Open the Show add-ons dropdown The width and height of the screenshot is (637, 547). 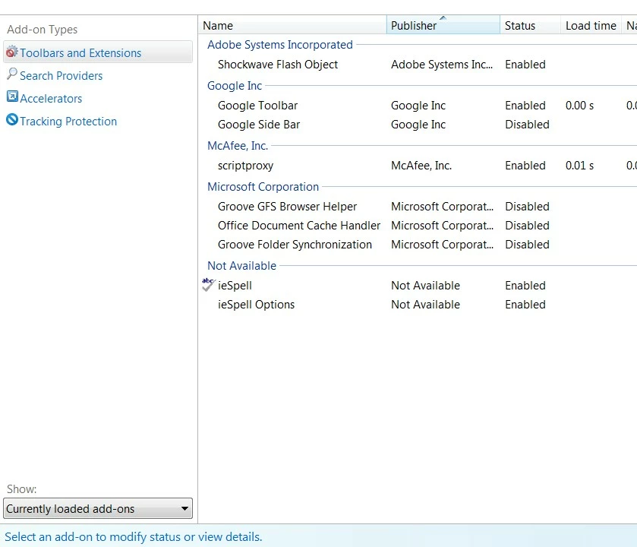tap(98, 508)
